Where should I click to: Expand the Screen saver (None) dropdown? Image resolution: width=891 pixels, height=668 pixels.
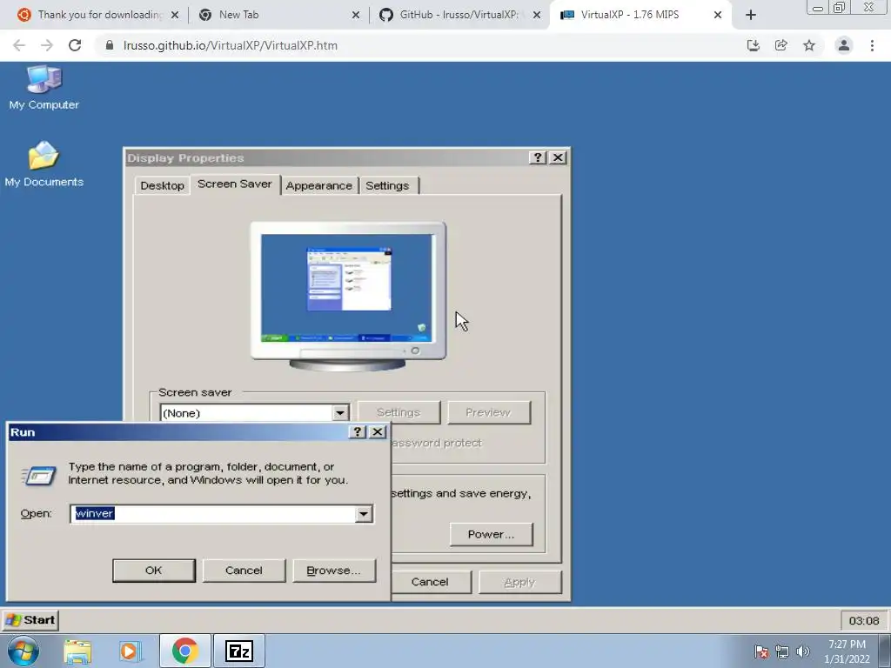[x=340, y=413]
